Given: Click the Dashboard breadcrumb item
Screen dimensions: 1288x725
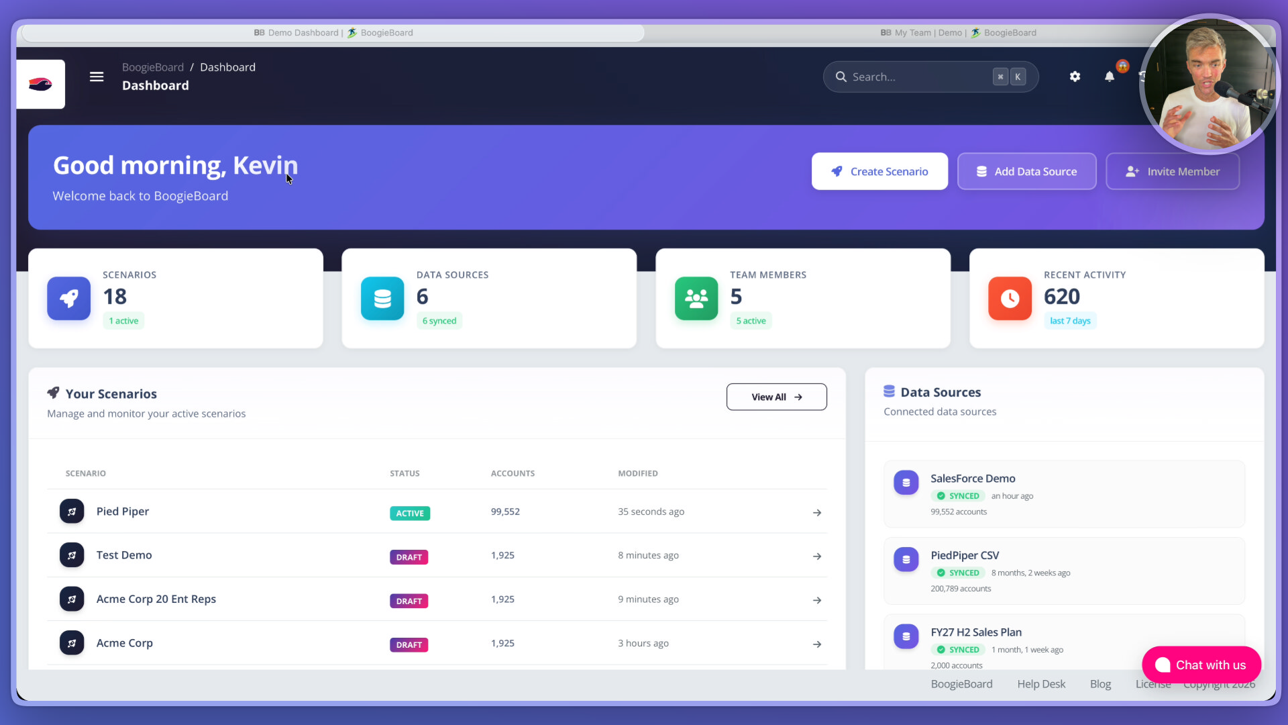Looking at the screenshot, I should click(x=227, y=67).
